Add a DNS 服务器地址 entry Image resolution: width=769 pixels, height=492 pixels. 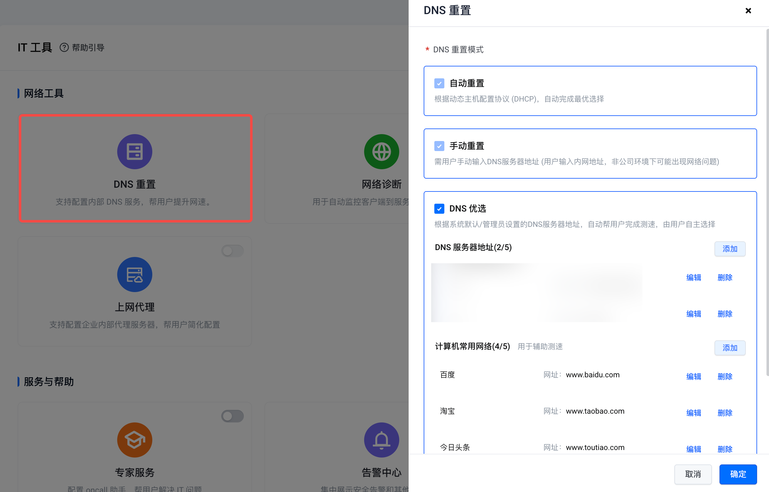coord(730,249)
